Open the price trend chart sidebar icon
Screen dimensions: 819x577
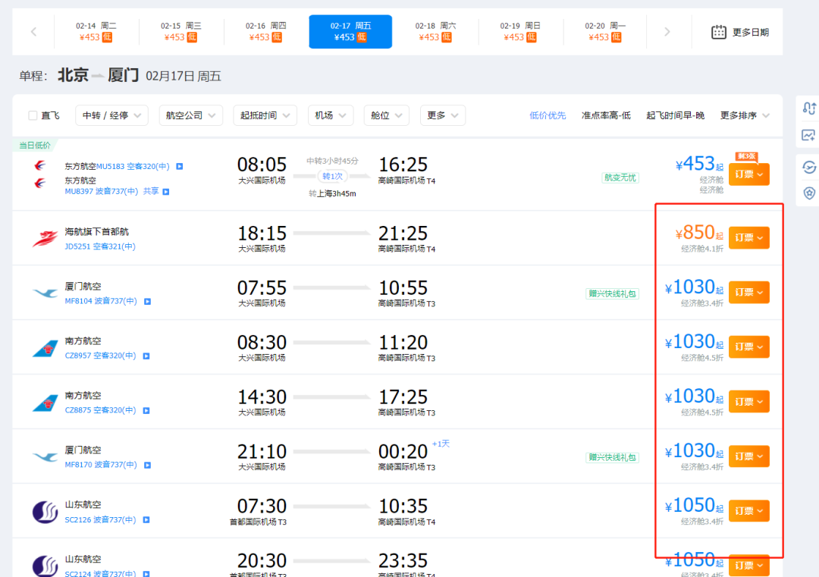pos(808,135)
